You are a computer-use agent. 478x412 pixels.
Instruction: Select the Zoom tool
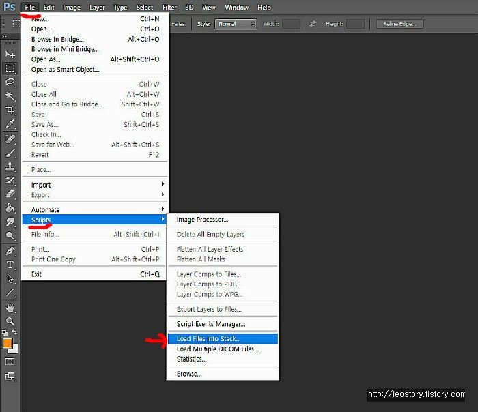point(10,321)
